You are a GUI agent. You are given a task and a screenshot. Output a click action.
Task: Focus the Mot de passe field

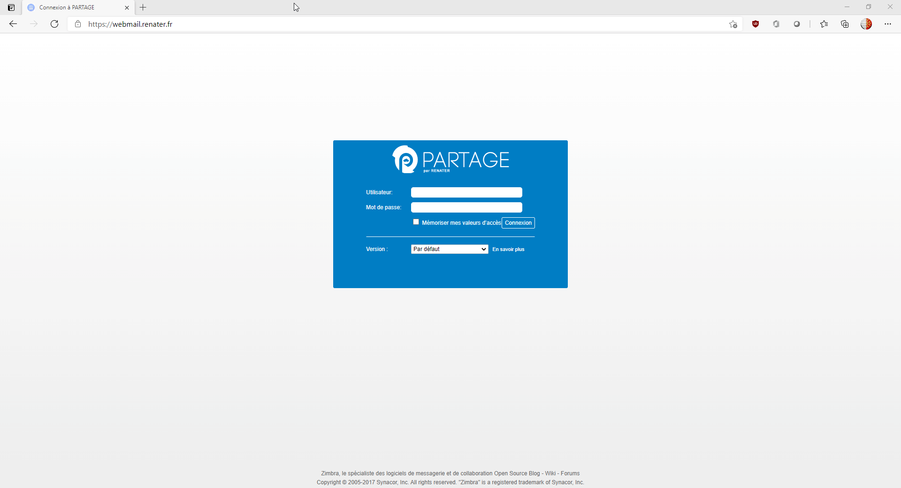(466, 207)
